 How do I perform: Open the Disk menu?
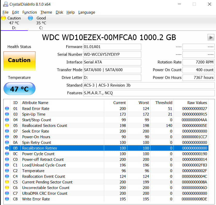[59, 12]
